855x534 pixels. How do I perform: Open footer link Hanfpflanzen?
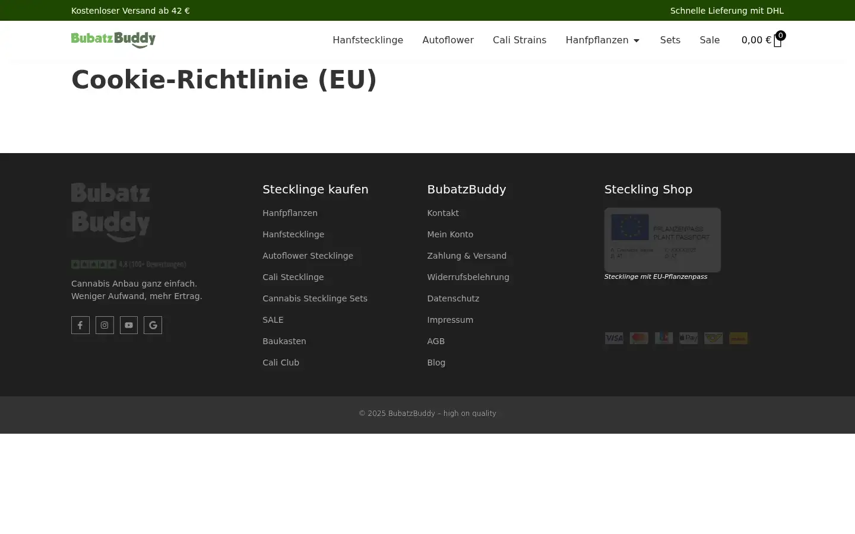click(x=290, y=213)
